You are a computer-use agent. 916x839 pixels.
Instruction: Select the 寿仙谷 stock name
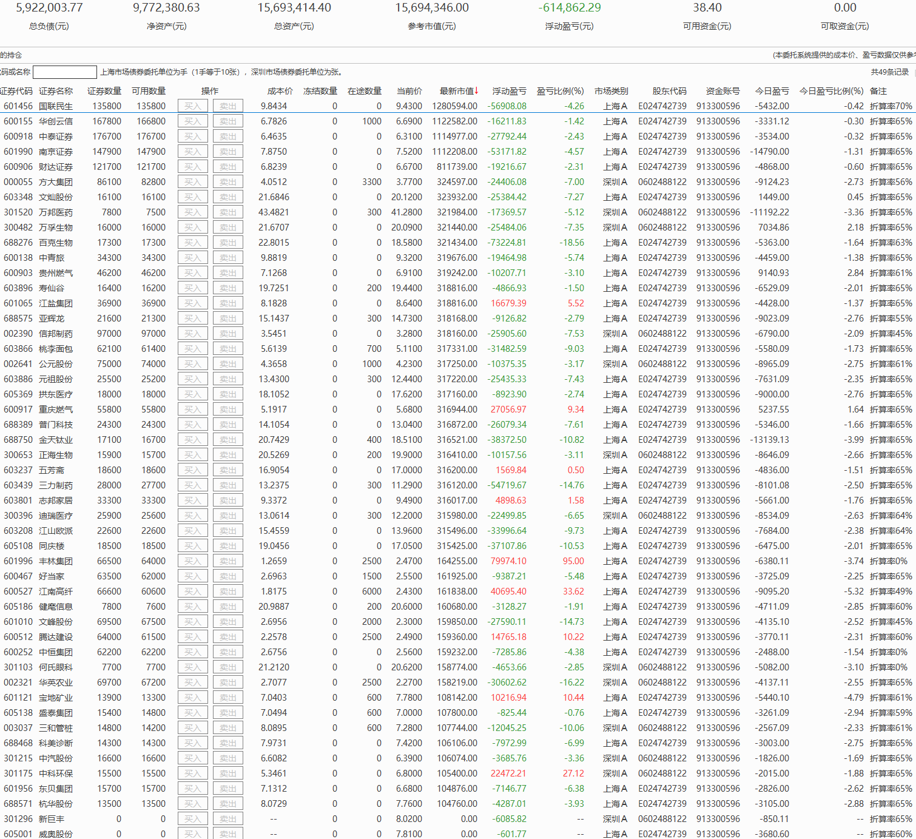click(x=52, y=288)
